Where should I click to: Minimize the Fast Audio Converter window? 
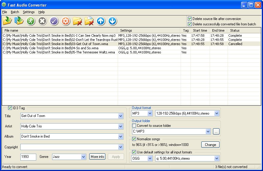pos(244,5)
